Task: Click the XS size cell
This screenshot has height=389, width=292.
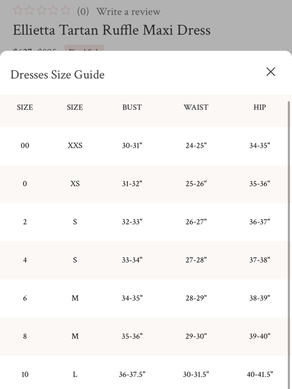Action: (75, 184)
